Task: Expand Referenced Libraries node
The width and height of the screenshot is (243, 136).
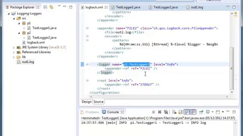Action: 14,52
